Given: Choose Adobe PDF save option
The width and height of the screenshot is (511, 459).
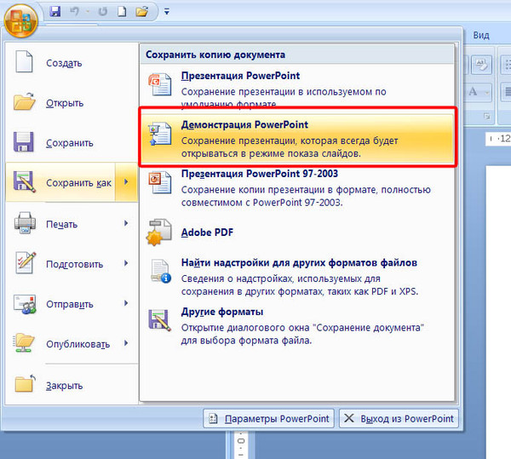Looking at the screenshot, I should point(297,232).
